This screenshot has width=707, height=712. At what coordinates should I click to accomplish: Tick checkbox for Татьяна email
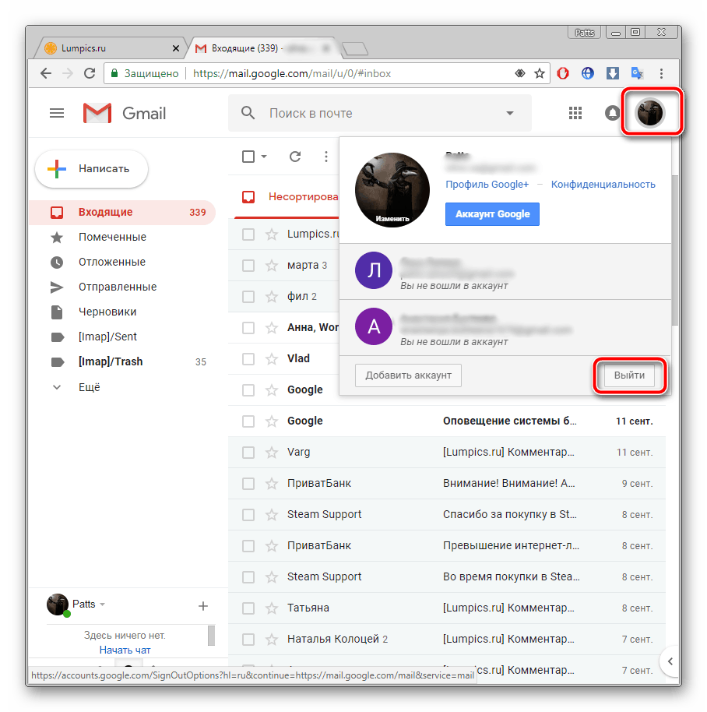(x=248, y=608)
